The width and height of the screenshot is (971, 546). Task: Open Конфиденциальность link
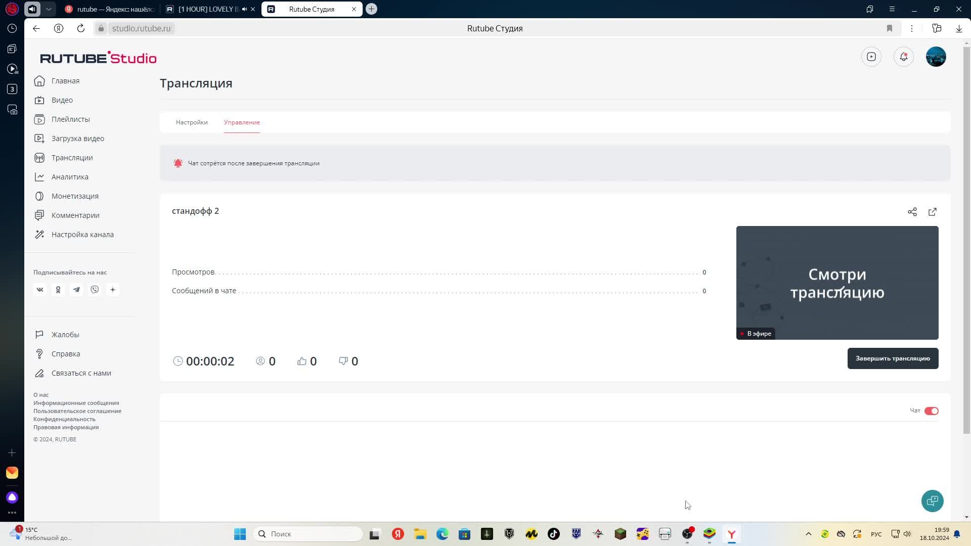[x=64, y=419]
